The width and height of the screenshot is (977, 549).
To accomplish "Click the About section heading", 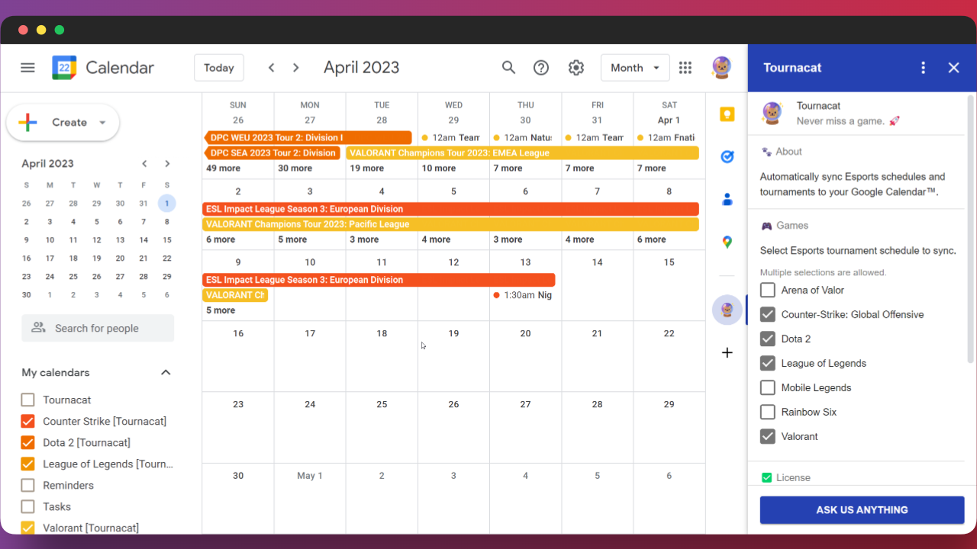I will tap(788, 152).
